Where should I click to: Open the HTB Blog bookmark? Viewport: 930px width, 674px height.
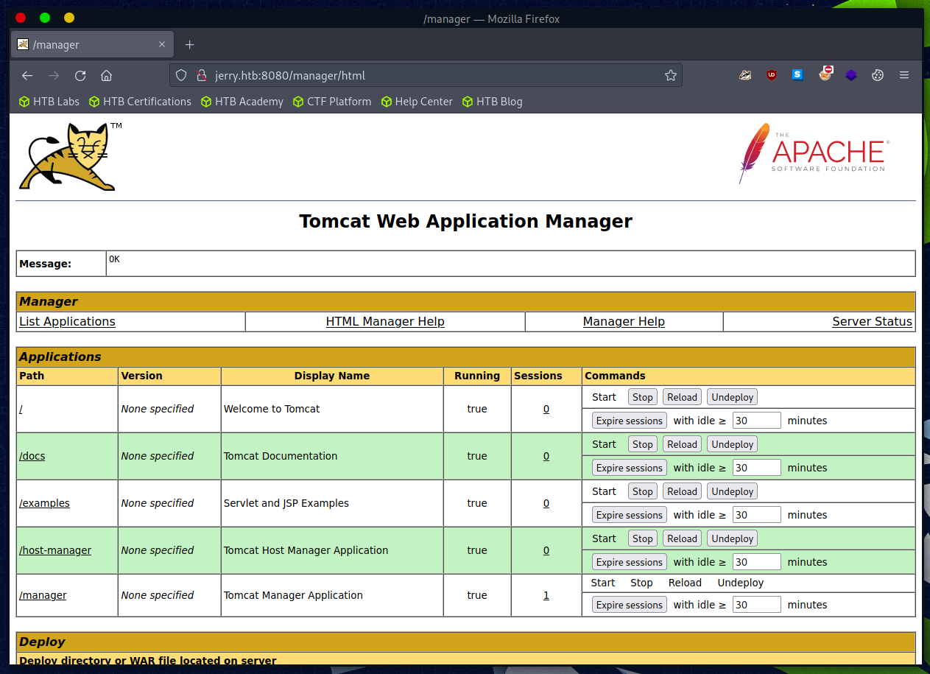493,102
